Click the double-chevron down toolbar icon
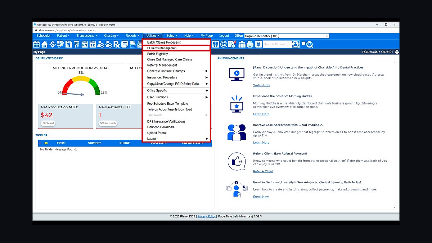Screen dimensions: 432x243 [258, 44]
